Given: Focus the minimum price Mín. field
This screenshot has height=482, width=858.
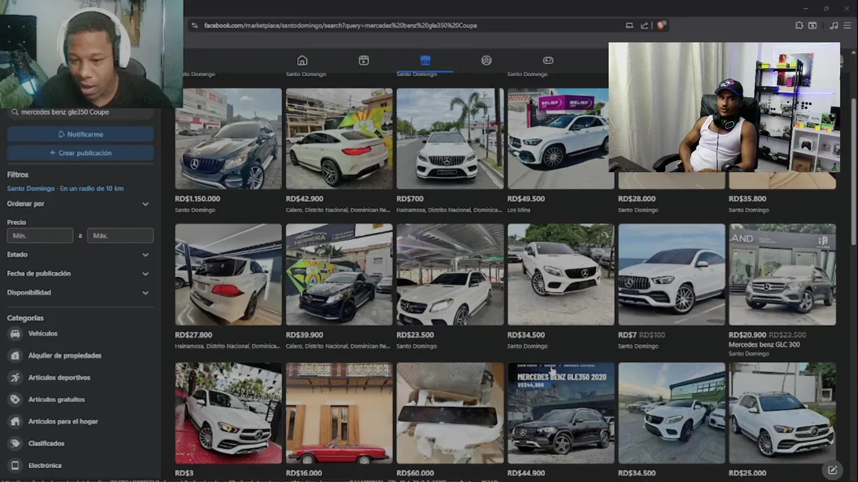Looking at the screenshot, I should pos(40,236).
